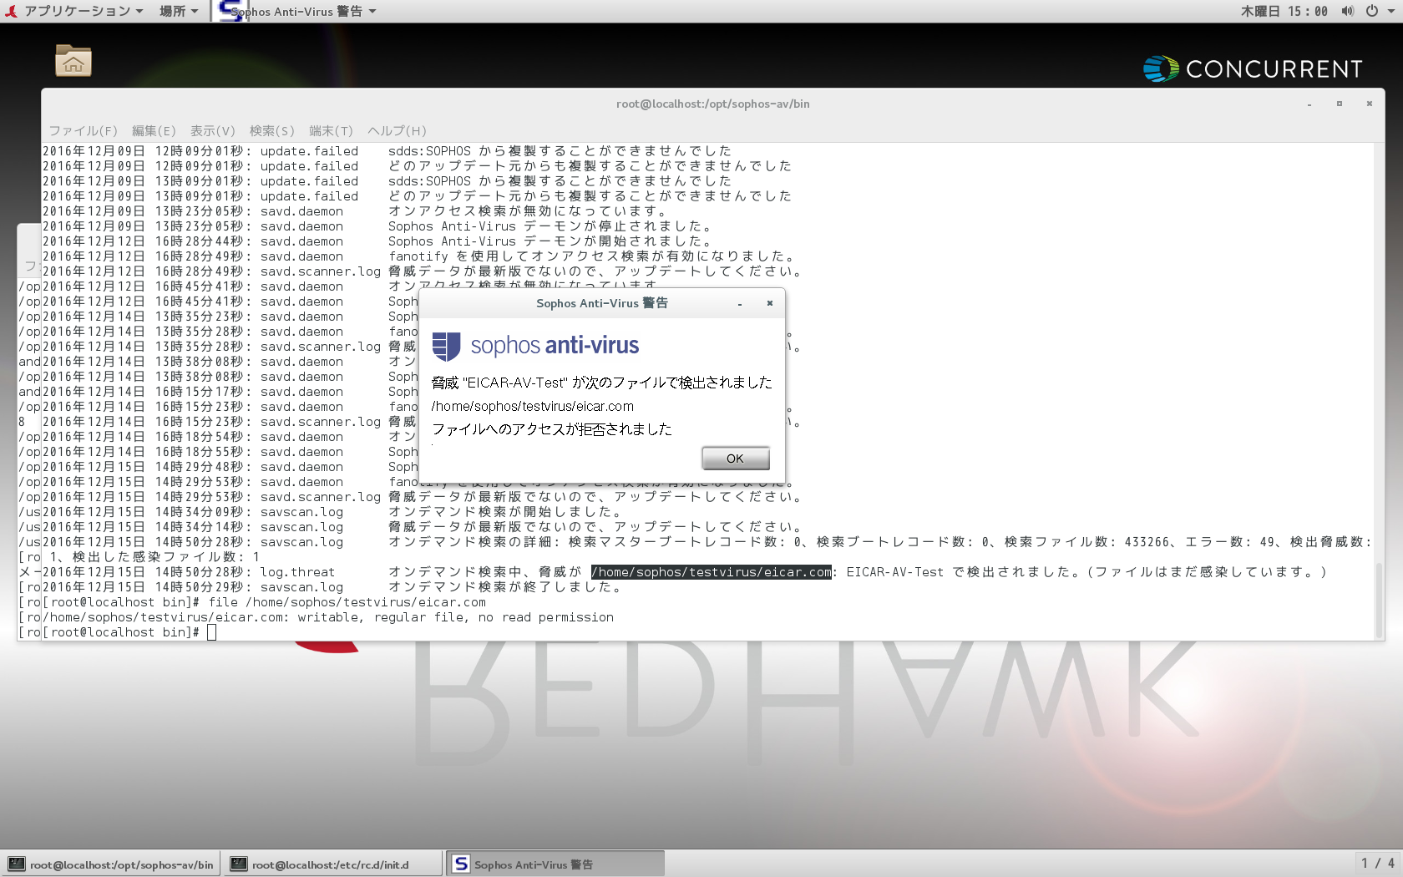Image resolution: width=1403 pixels, height=877 pixels.
Task: Switch to Sophos Anti-Virus 警告 taskbar entry
Action: (555, 864)
